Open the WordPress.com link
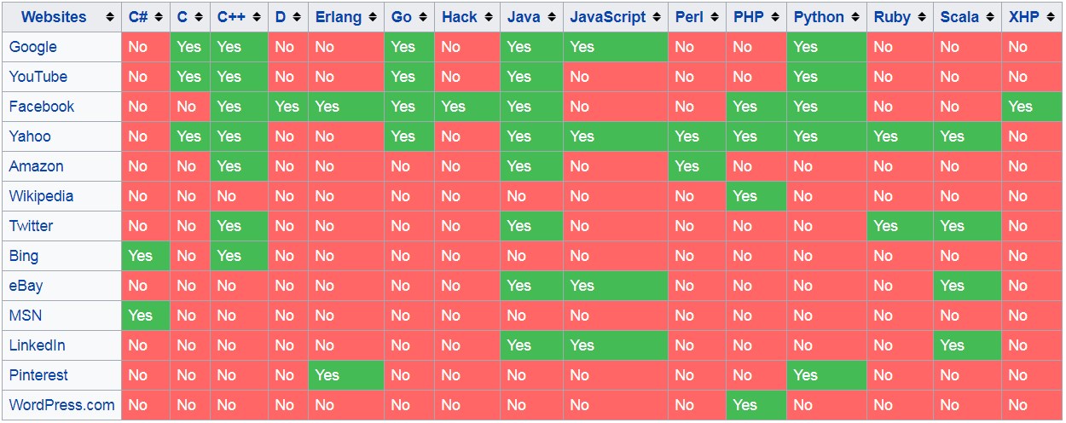Image resolution: width=1066 pixels, height=423 pixels. (61, 405)
